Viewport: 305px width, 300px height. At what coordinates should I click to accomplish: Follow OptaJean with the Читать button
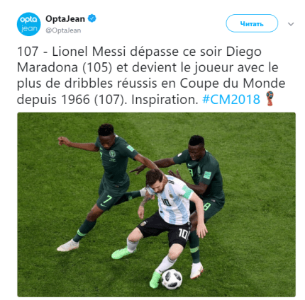pyautogui.click(x=252, y=23)
